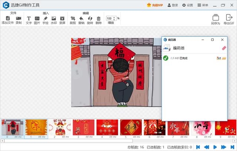Select frame 2 thumbnail in the timeline

point(60,127)
